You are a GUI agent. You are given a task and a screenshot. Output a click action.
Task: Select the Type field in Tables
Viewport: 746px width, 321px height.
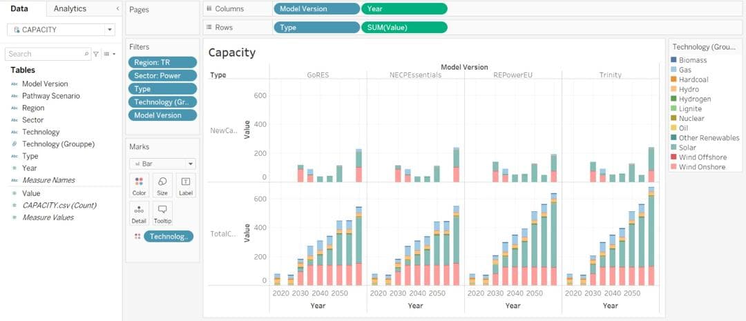pyautogui.click(x=30, y=156)
